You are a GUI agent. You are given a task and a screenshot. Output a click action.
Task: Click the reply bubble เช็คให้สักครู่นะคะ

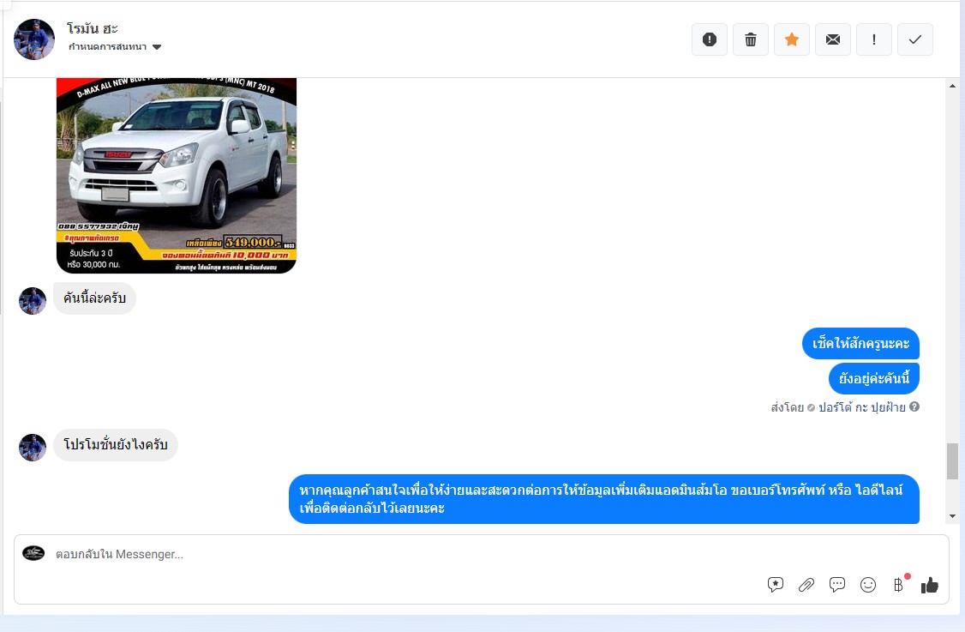coord(860,344)
